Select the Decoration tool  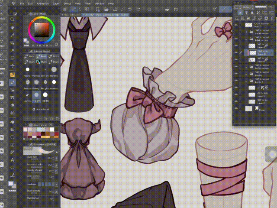pos(12,97)
